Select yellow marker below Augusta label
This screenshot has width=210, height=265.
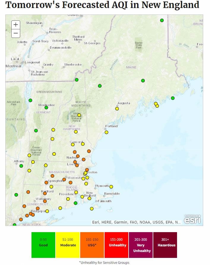click(x=117, y=109)
